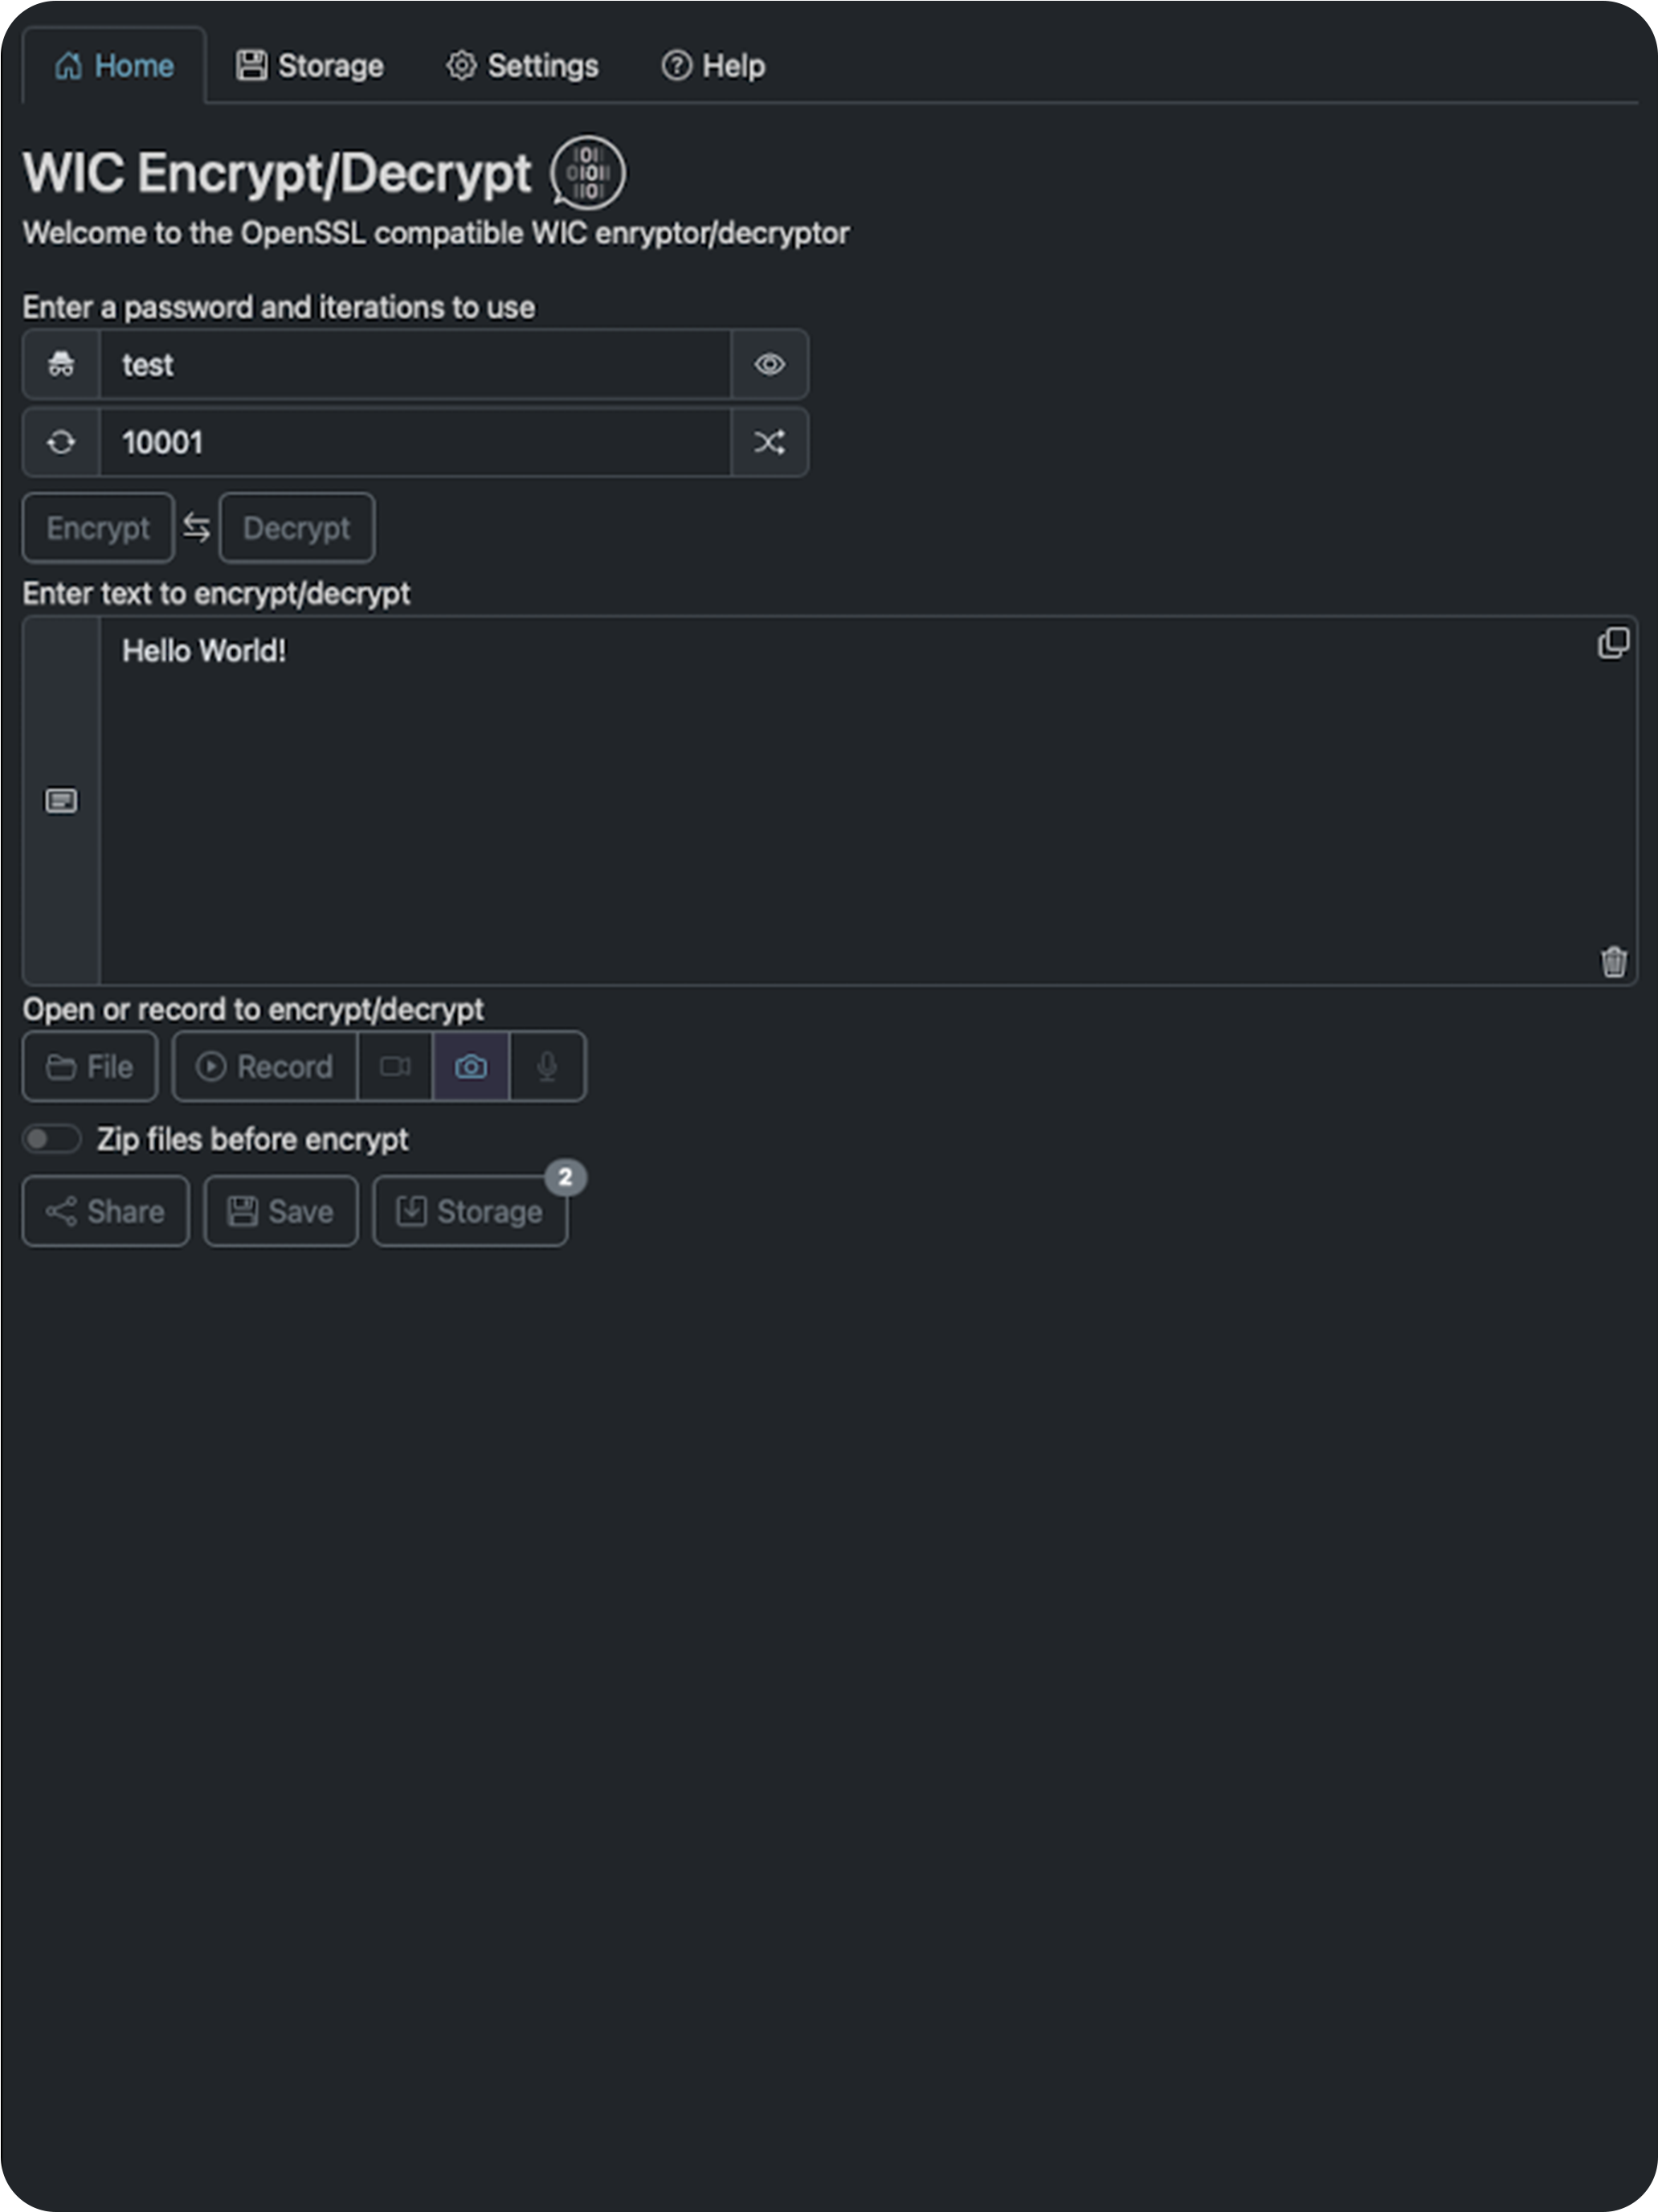
Task: Click the WIC binary logo icon
Action: pyautogui.click(x=588, y=172)
